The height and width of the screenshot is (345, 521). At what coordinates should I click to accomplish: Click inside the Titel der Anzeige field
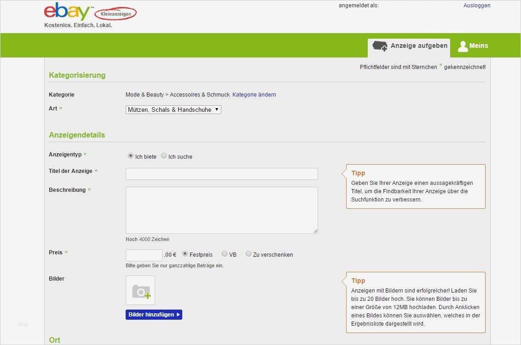point(221,173)
